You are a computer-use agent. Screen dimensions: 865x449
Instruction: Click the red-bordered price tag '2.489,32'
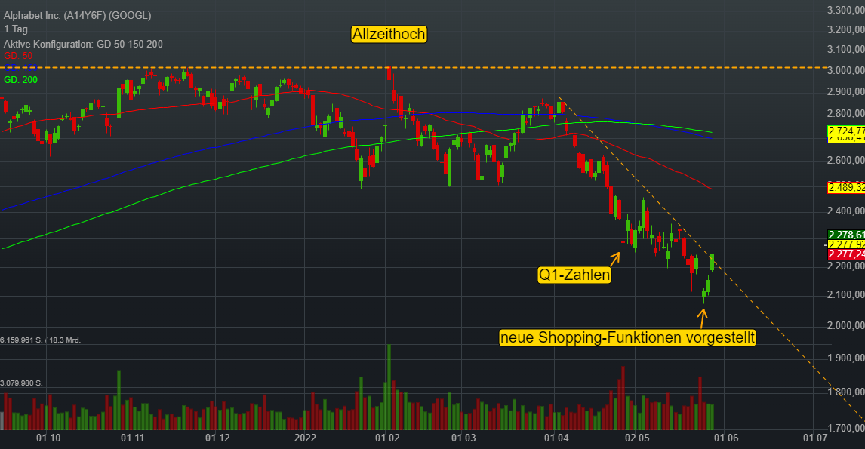coord(846,188)
